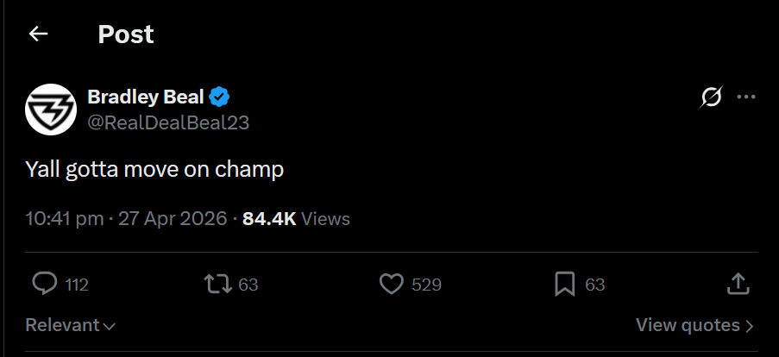This screenshot has height=357, width=779.
Task: Click the 529 likes count
Action: click(x=426, y=285)
